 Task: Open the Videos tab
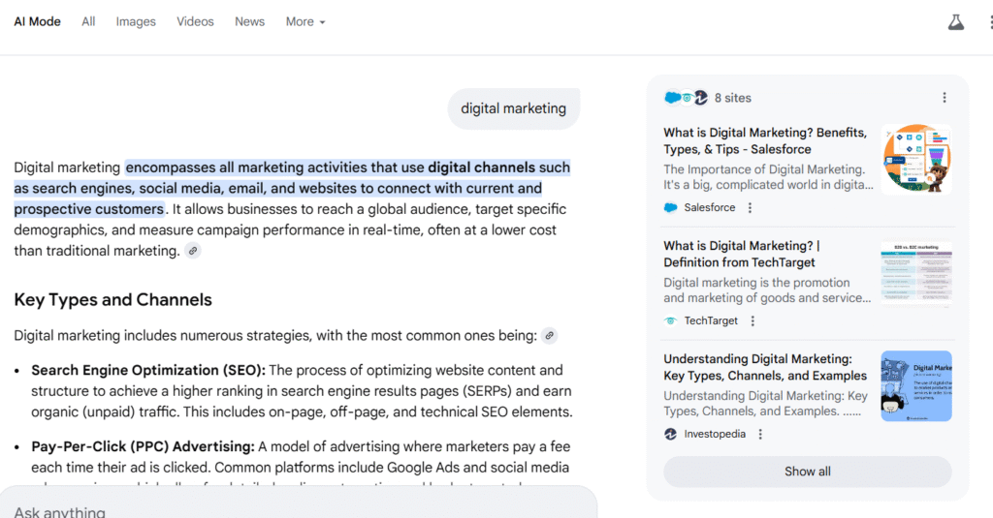[195, 21]
